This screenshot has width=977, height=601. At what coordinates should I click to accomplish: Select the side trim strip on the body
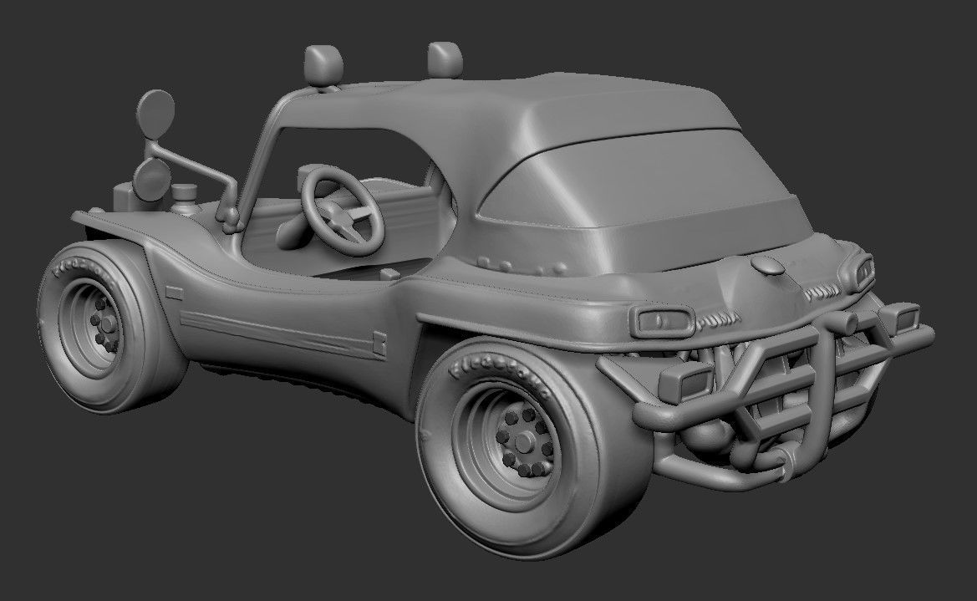(x=282, y=334)
